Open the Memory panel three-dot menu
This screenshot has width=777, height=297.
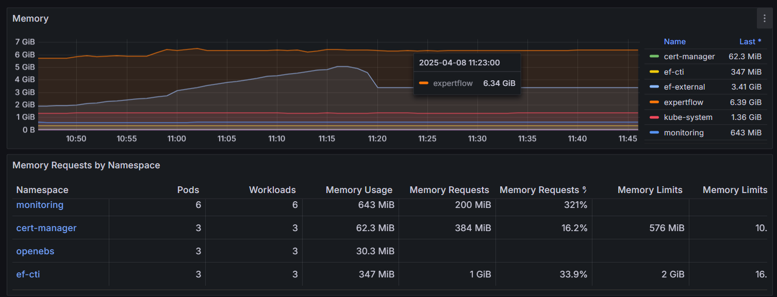764,19
